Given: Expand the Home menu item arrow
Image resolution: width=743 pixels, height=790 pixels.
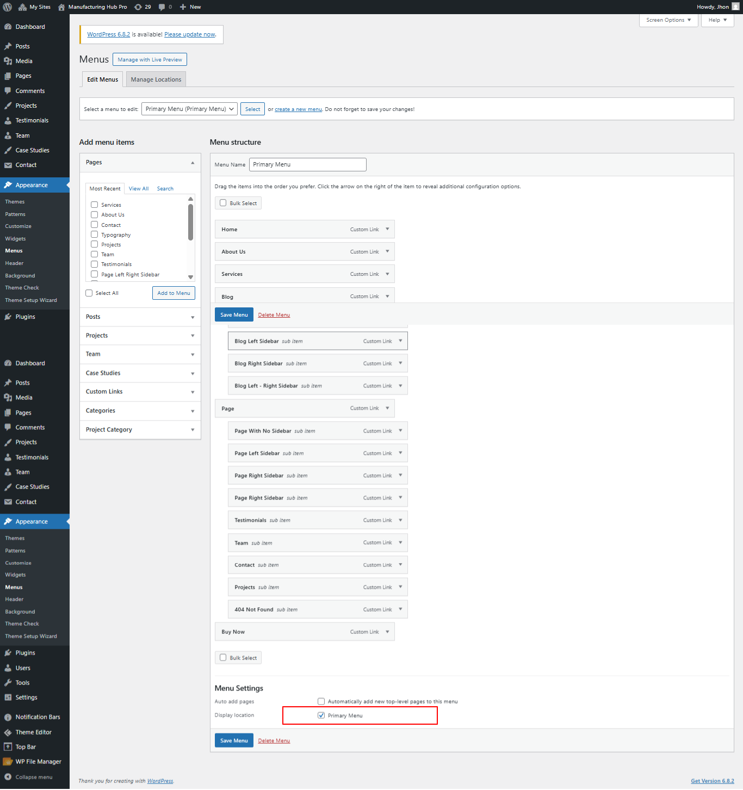Looking at the screenshot, I should [387, 229].
